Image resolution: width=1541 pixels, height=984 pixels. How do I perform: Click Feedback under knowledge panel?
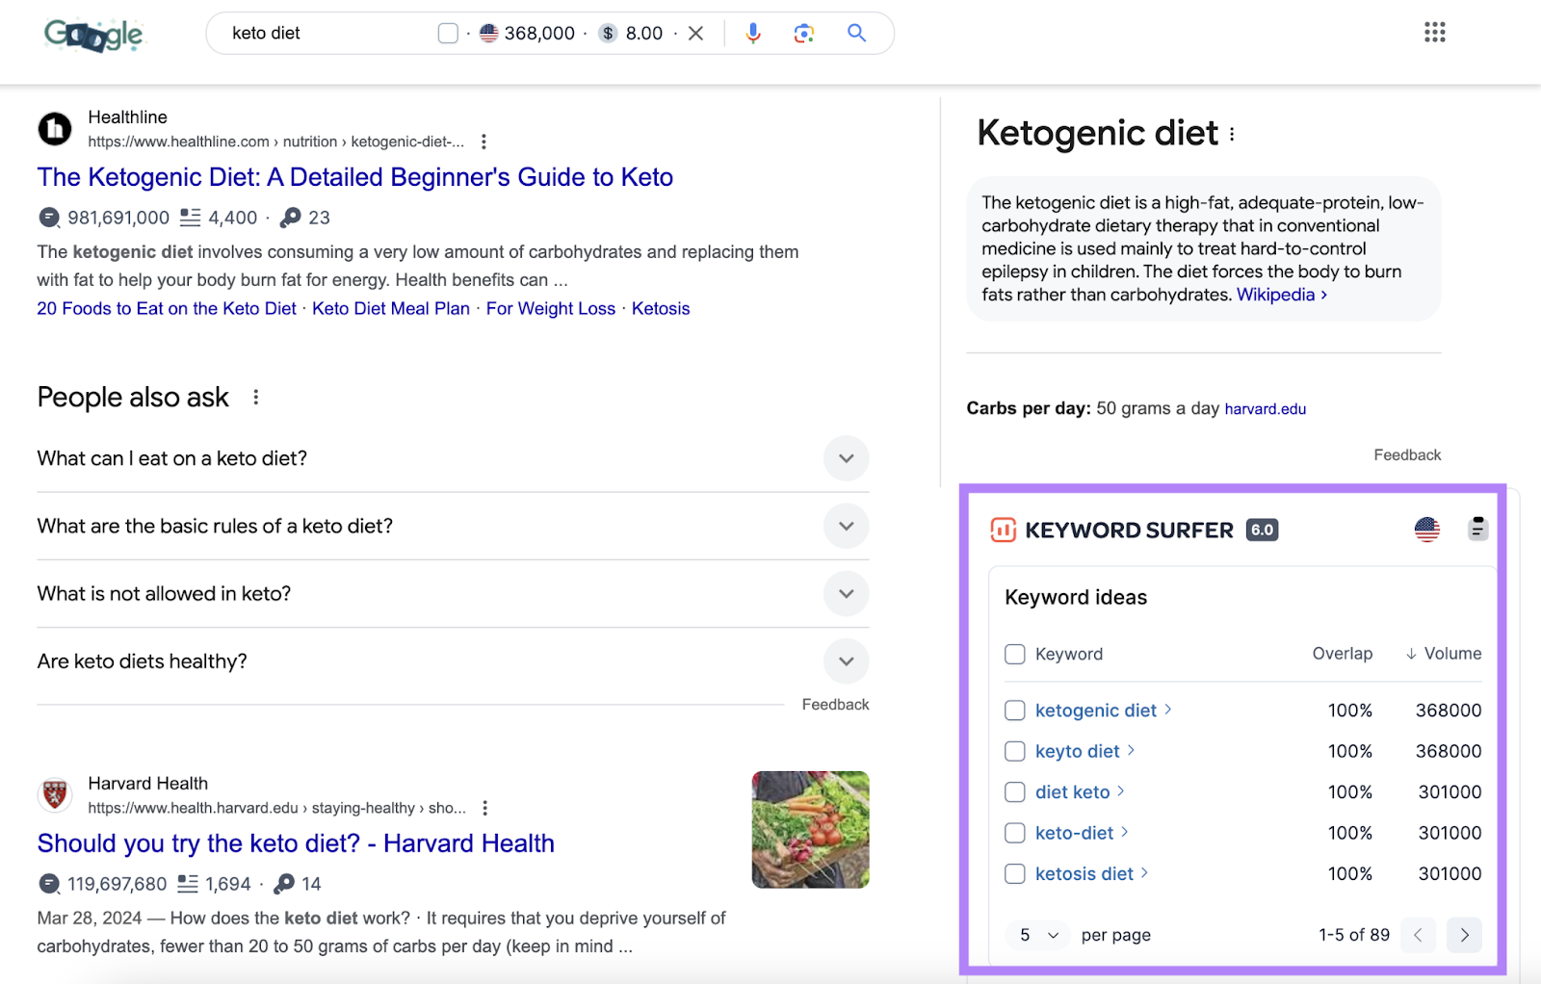[1407, 455]
